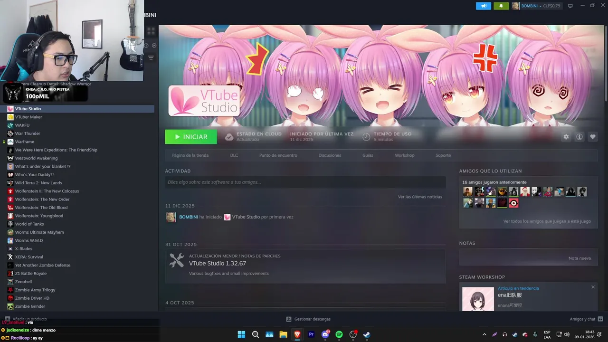
Task: Open Gestionar descargas
Action: click(308, 319)
